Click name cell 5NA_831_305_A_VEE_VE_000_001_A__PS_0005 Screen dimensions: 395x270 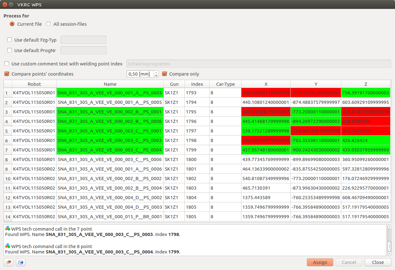[x=110, y=102]
